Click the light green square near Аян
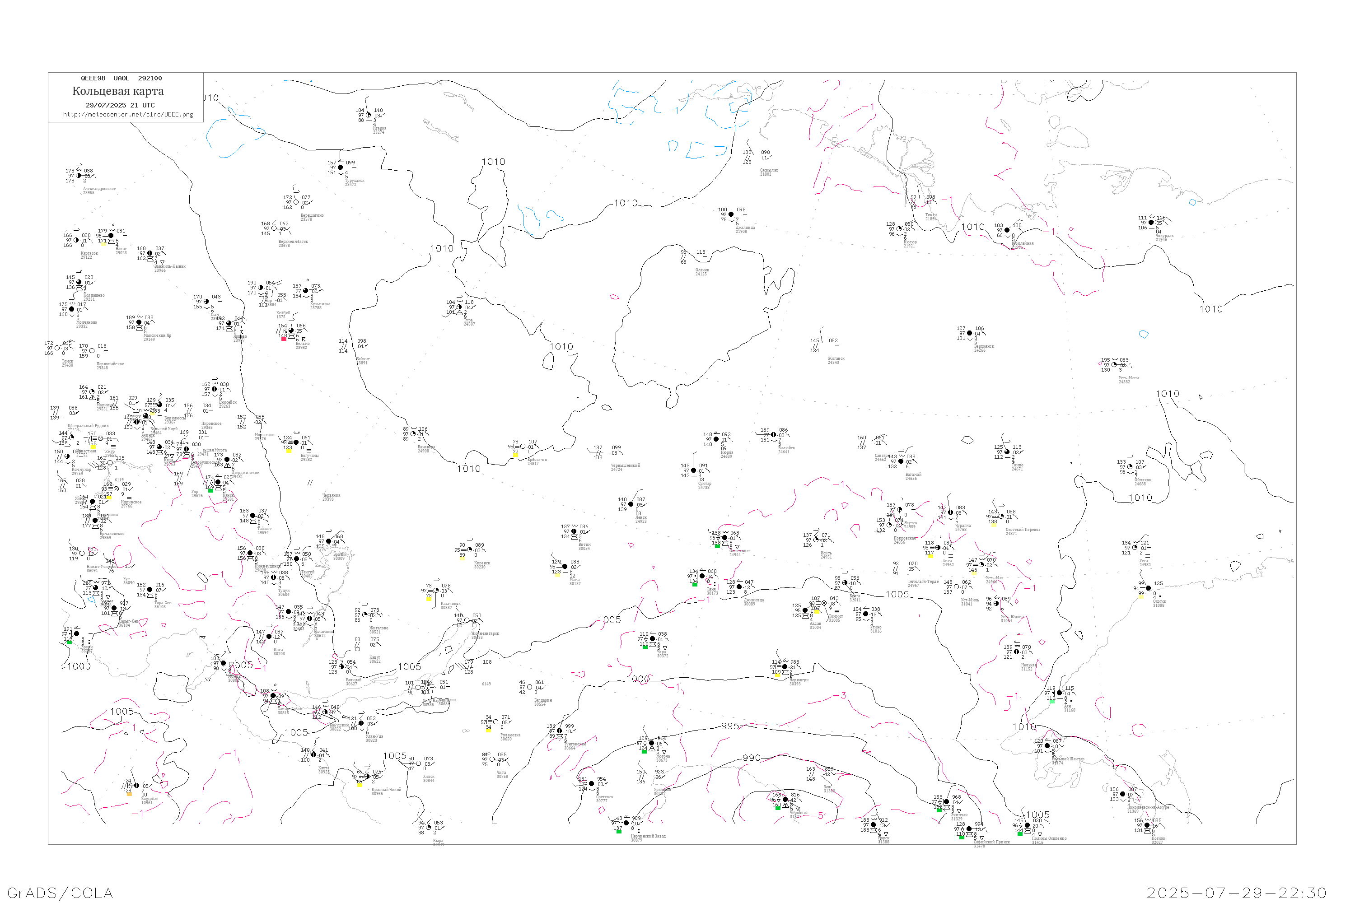This screenshot has width=1355, height=903. point(1052,702)
